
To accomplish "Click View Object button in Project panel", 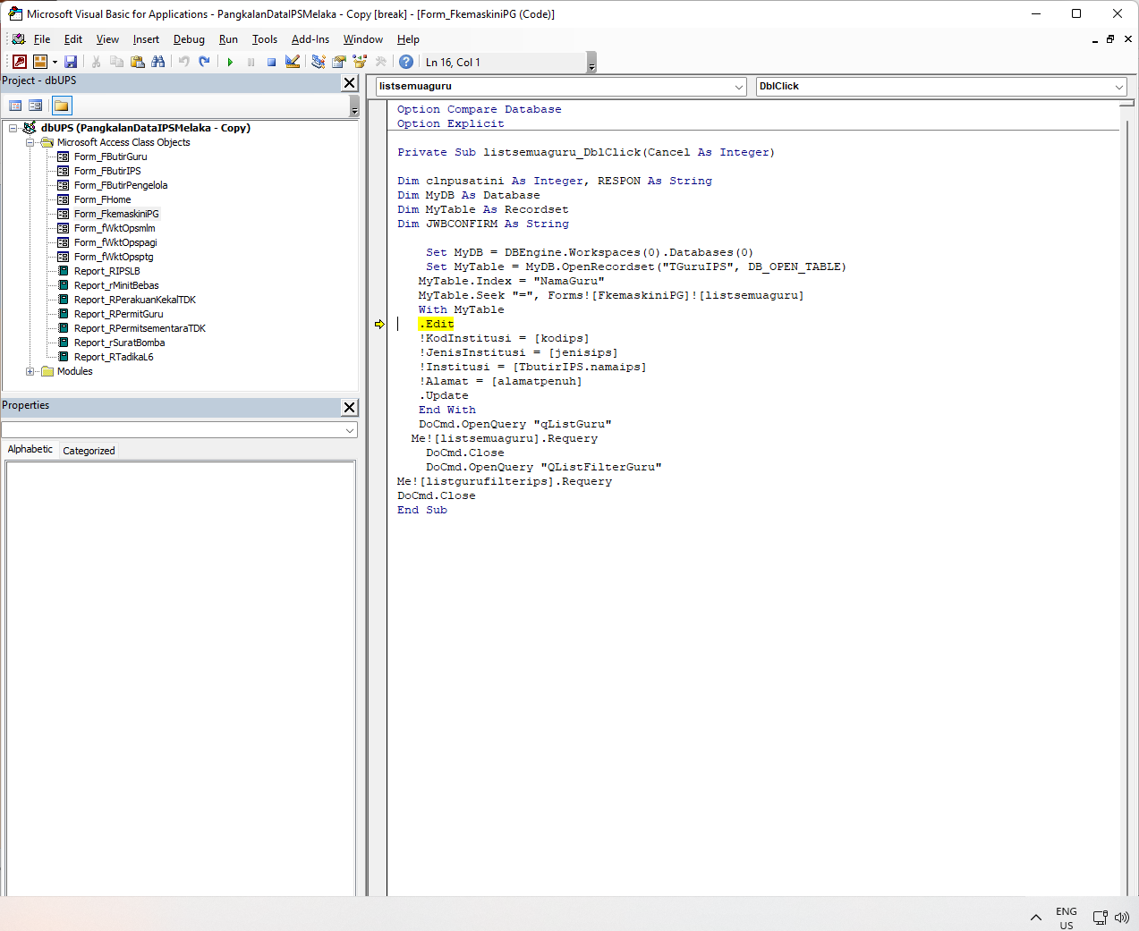I will (36, 106).
